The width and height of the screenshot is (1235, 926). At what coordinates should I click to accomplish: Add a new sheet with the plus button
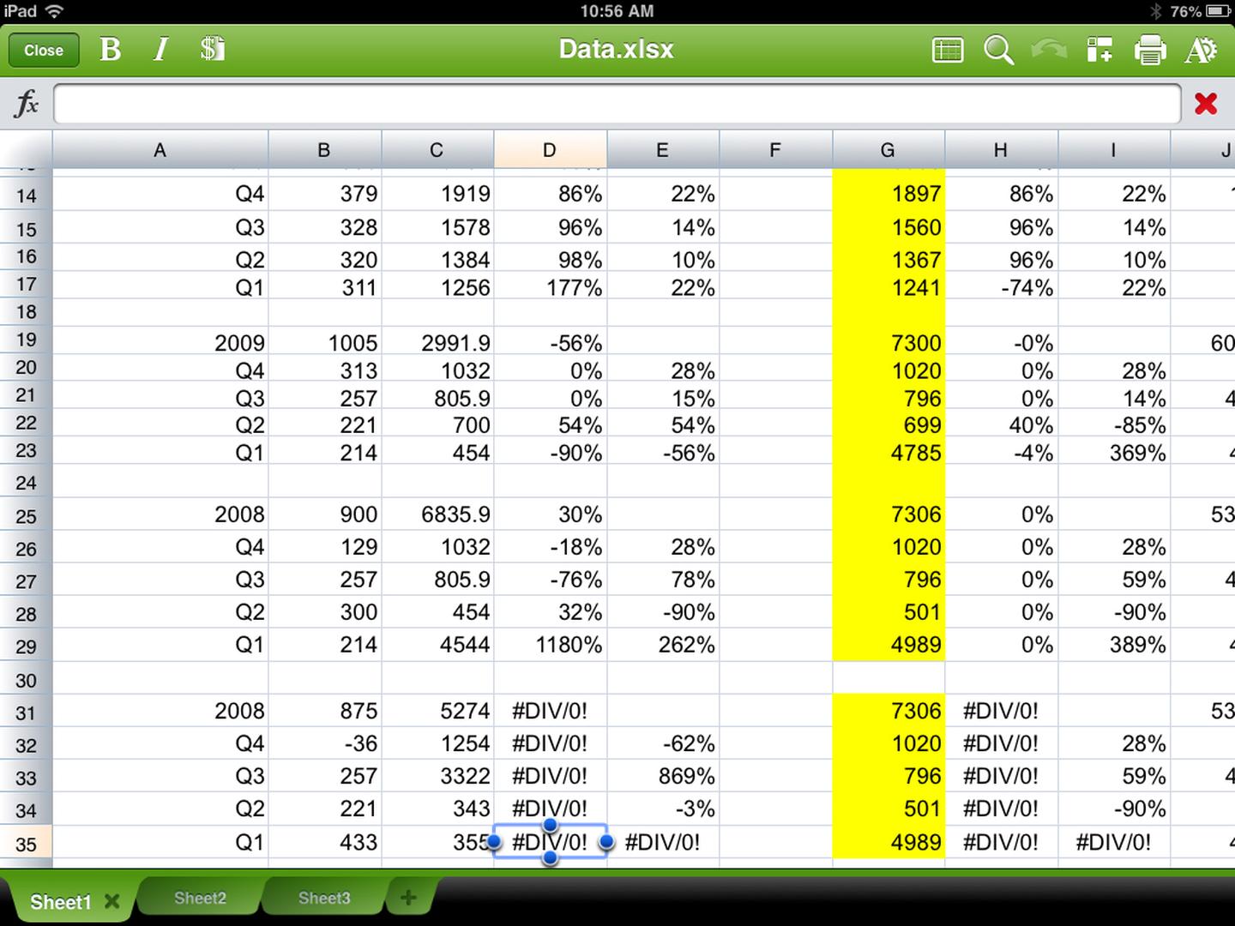(409, 897)
